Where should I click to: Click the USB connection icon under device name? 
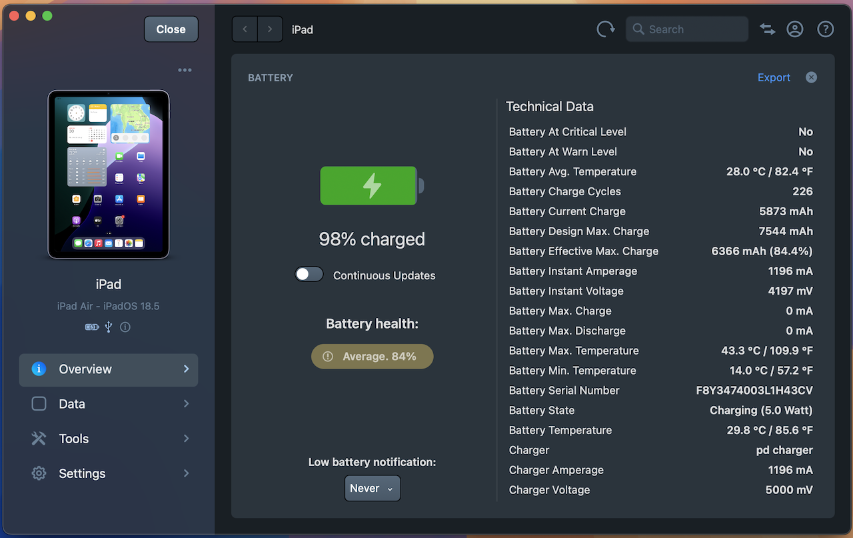click(109, 327)
